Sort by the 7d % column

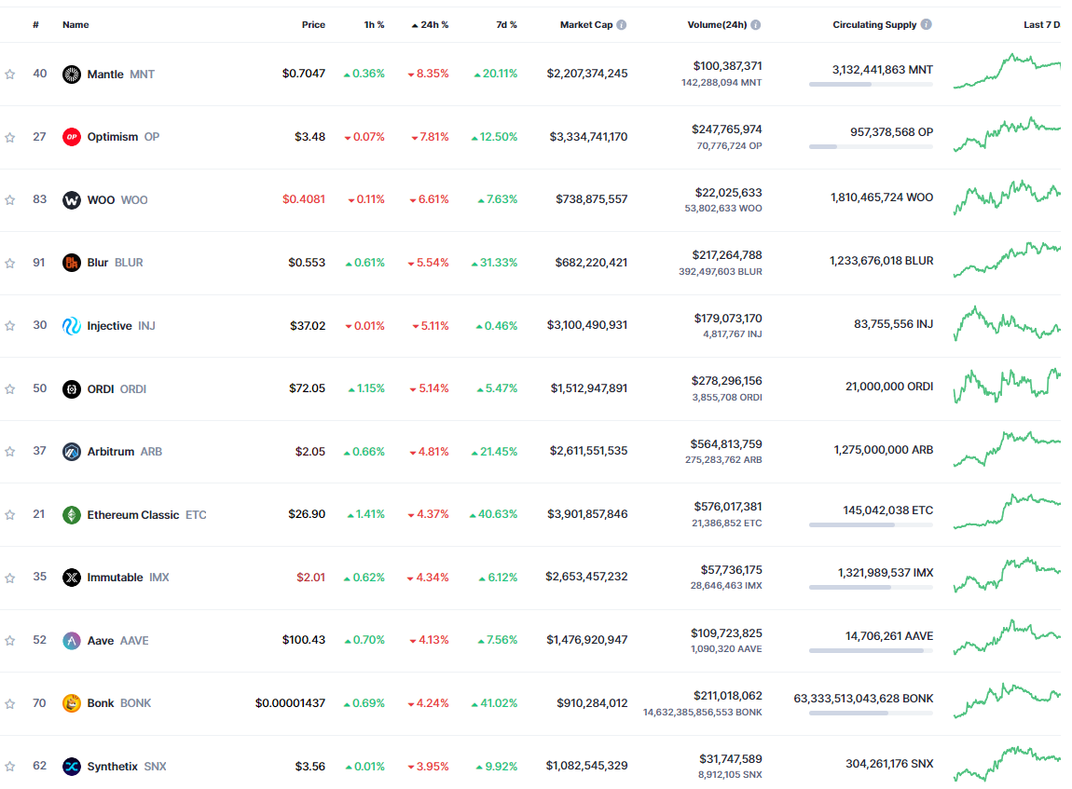506,24
